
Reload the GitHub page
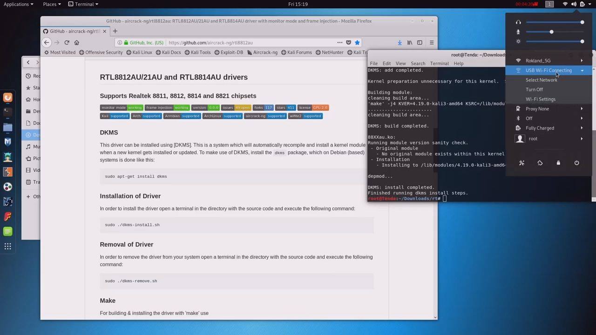[x=67, y=42]
